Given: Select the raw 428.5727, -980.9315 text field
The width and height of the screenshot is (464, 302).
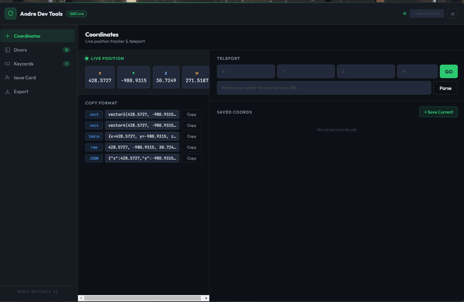Looking at the screenshot, I should [x=142, y=147].
